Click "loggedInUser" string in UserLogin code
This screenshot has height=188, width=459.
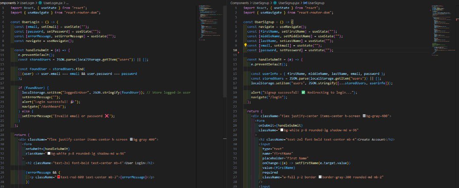75,92
